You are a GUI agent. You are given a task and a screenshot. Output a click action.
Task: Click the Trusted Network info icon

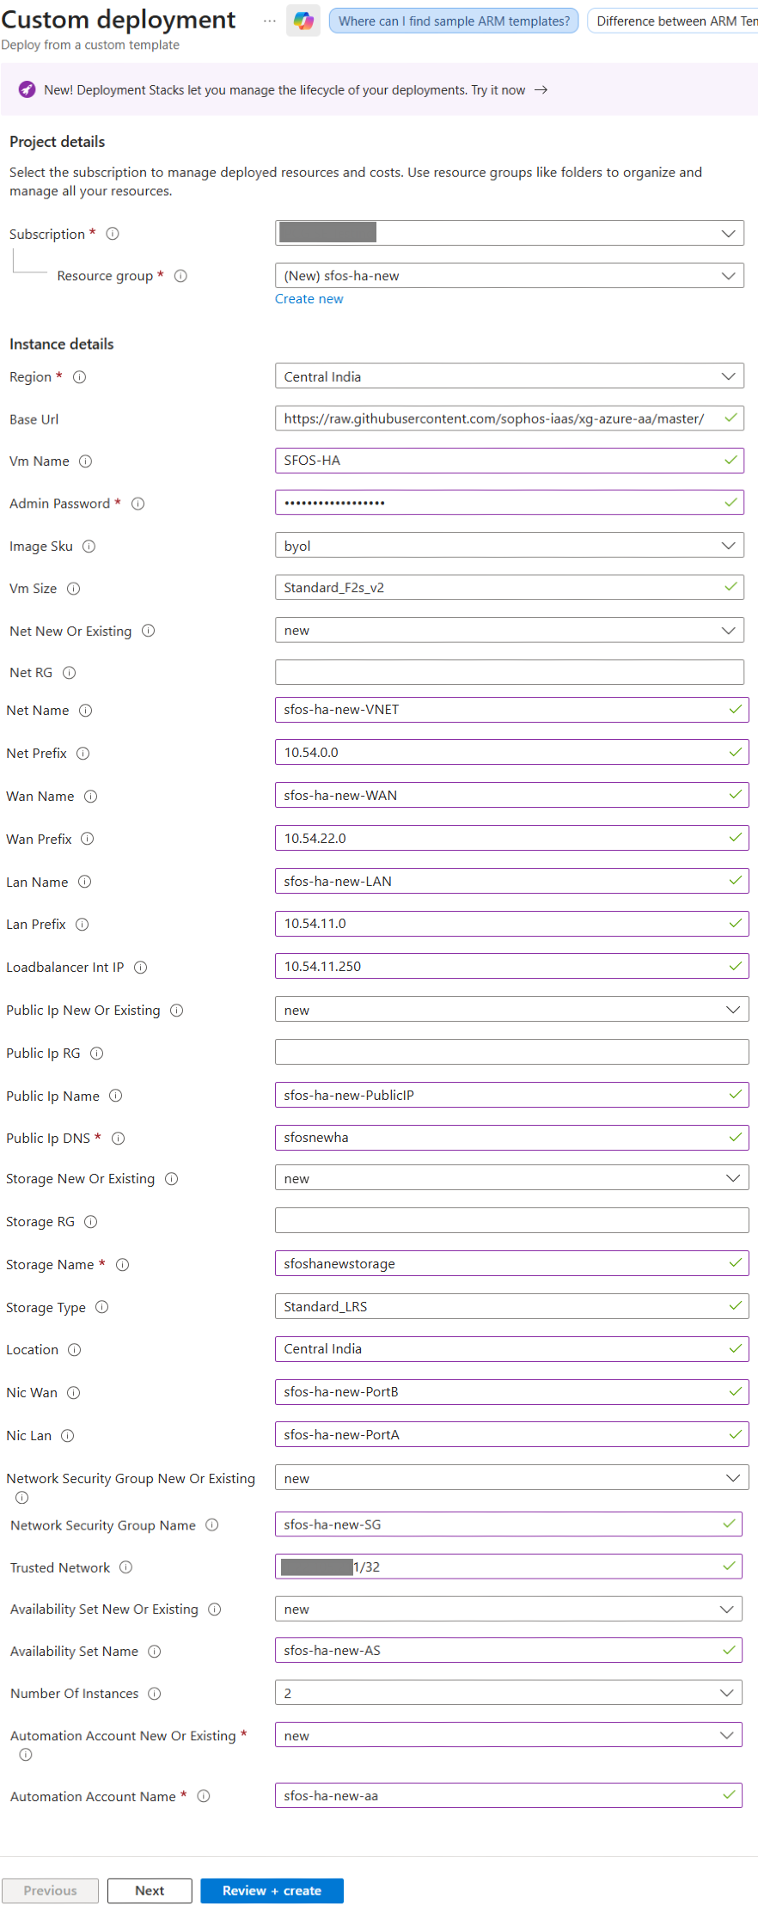[x=126, y=1567]
